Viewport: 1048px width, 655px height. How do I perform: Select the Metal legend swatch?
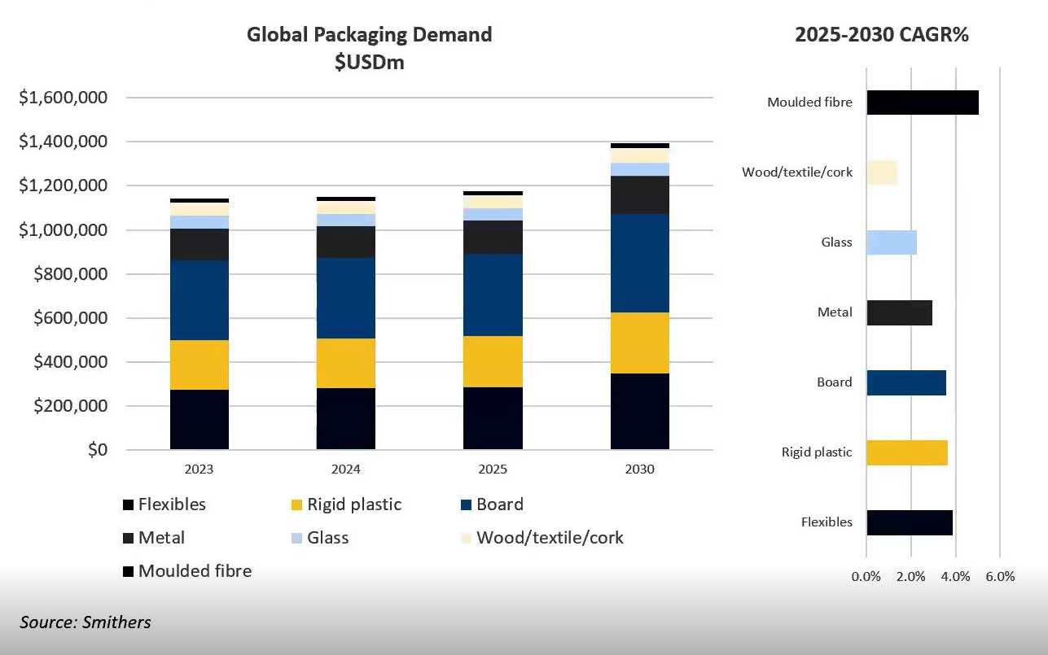(128, 539)
